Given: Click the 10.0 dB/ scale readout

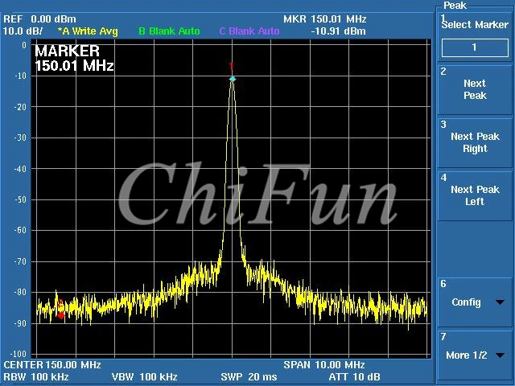Looking at the screenshot, I should (23, 31).
